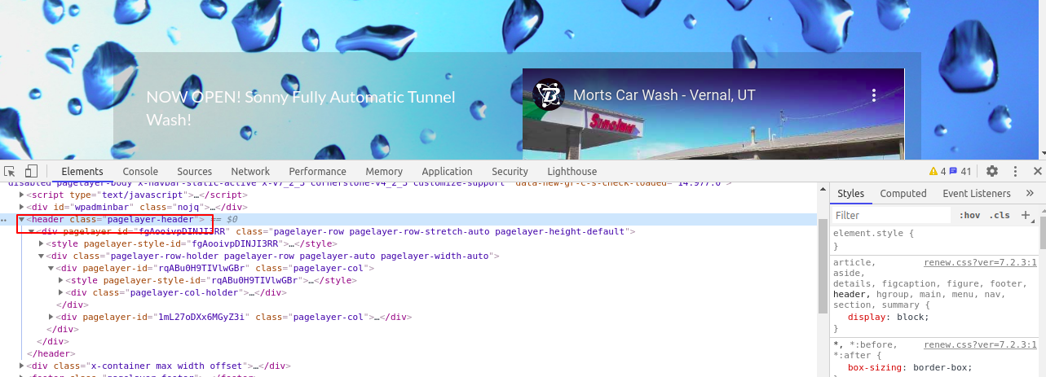The image size is (1046, 377).
Task: Open the Memory tab
Action: pos(384,171)
